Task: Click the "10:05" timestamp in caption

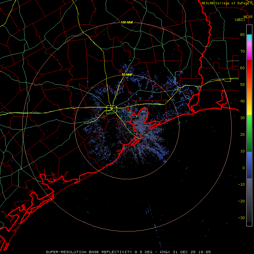Action: [205, 252]
